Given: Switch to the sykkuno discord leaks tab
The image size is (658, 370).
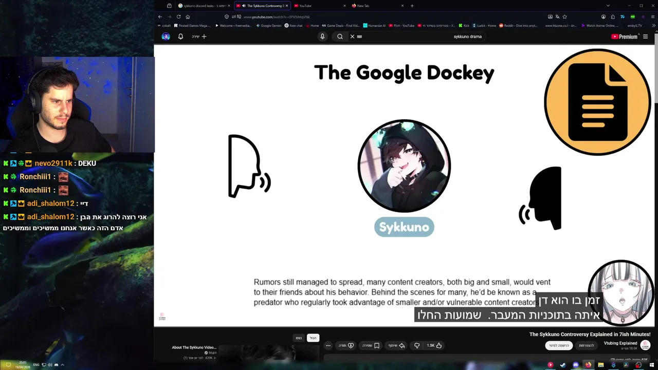Looking at the screenshot, I should coord(205,6).
